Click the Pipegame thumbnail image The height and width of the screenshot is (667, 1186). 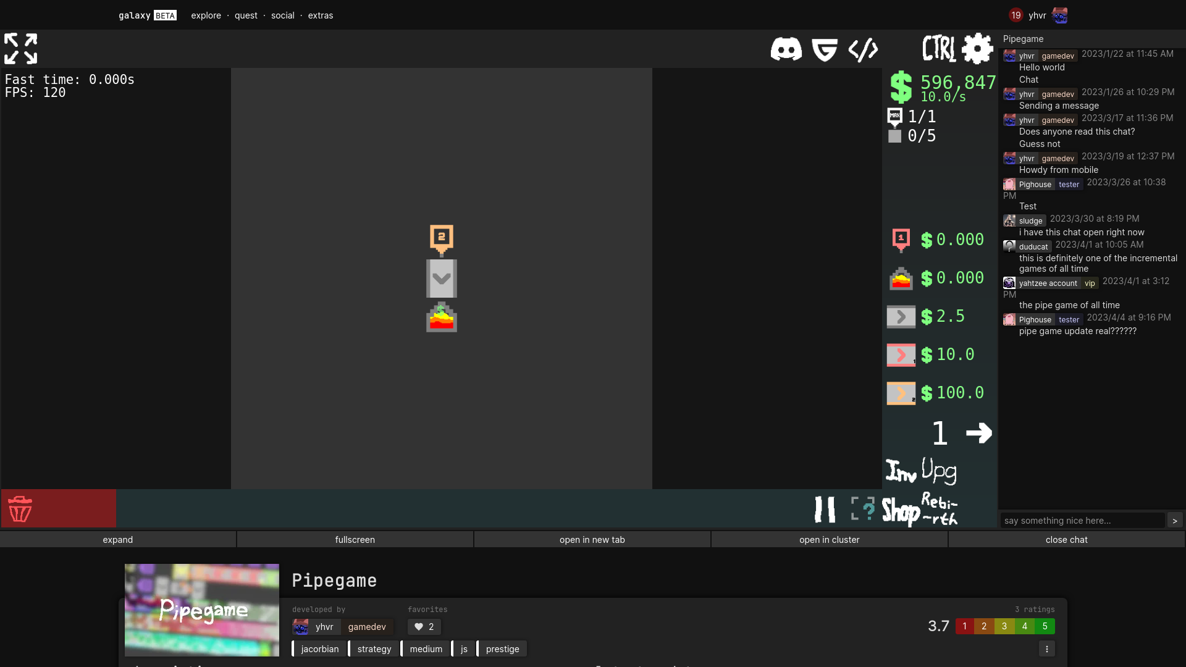202,610
